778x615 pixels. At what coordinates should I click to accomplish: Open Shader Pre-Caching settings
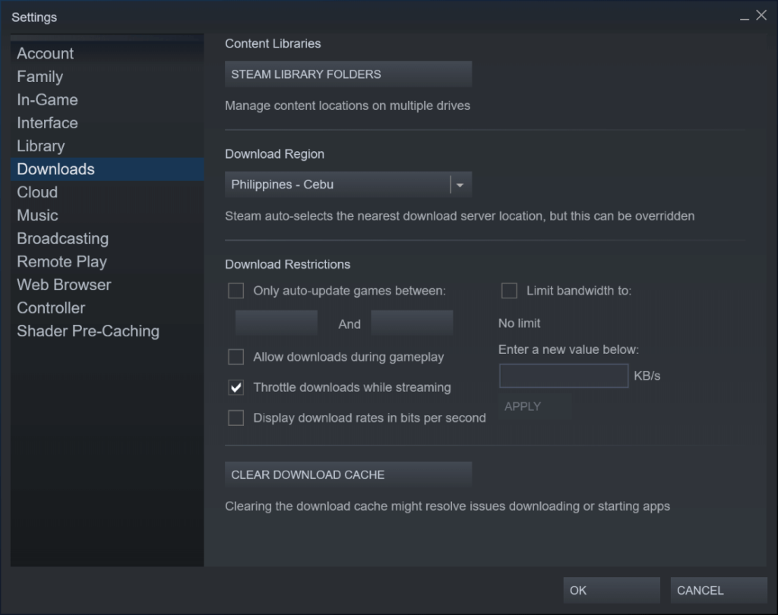click(x=88, y=331)
